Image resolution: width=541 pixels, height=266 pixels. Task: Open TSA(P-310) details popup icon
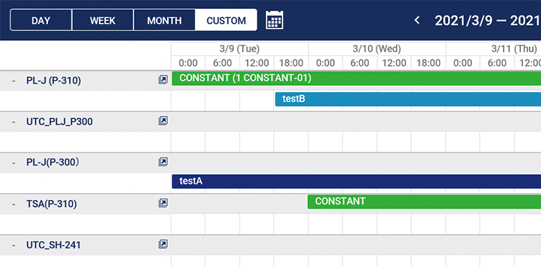tap(163, 203)
